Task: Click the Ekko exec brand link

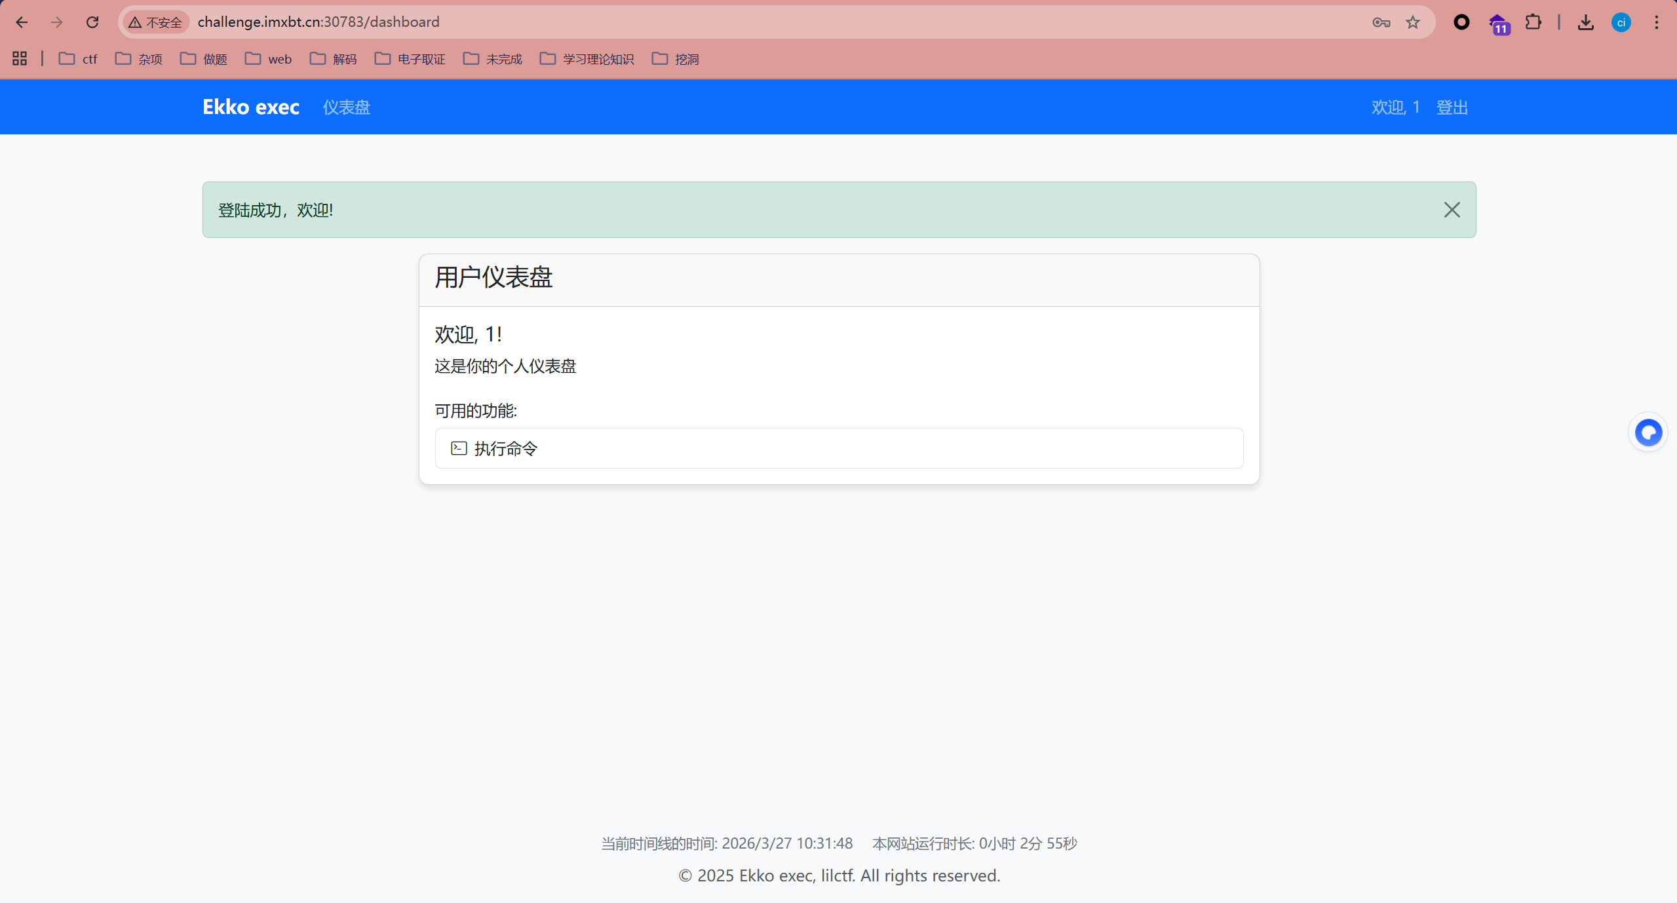Action: (x=250, y=107)
